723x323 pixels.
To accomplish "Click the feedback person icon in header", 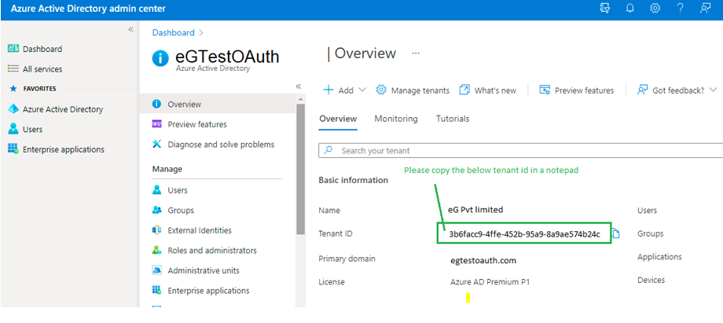I will pos(705,9).
